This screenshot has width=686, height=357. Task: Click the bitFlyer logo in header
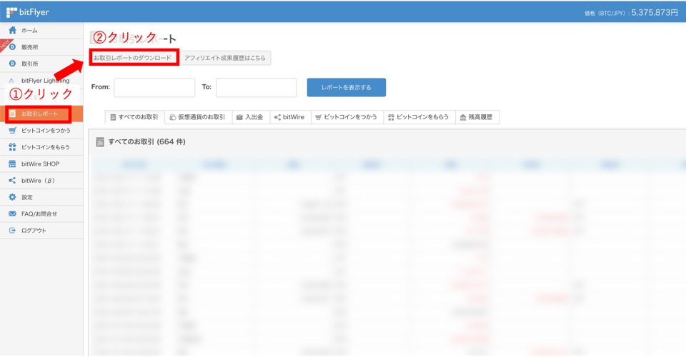click(28, 12)
